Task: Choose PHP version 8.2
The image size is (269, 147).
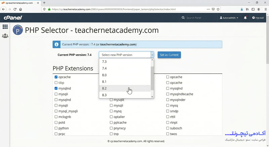Action: click(x=125, y=88)
